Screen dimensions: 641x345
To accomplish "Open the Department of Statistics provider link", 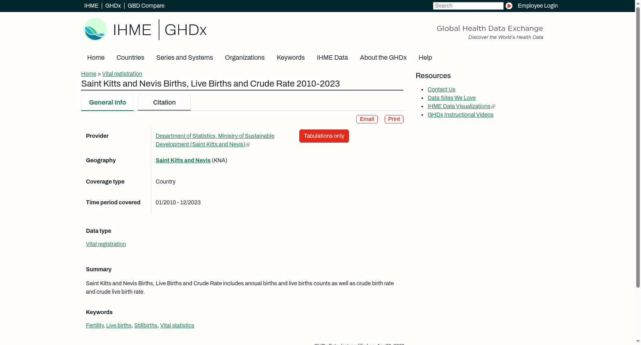I will (215, 140).
